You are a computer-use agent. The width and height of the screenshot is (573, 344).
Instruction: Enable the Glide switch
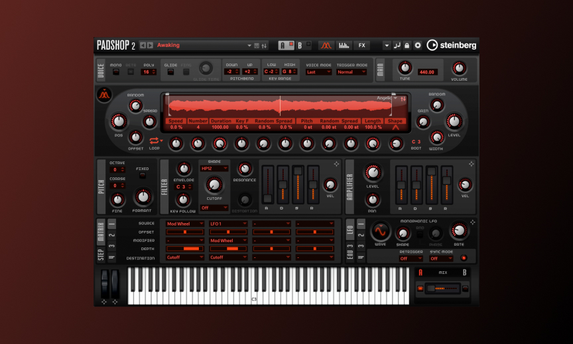click(x=170, y=71)
